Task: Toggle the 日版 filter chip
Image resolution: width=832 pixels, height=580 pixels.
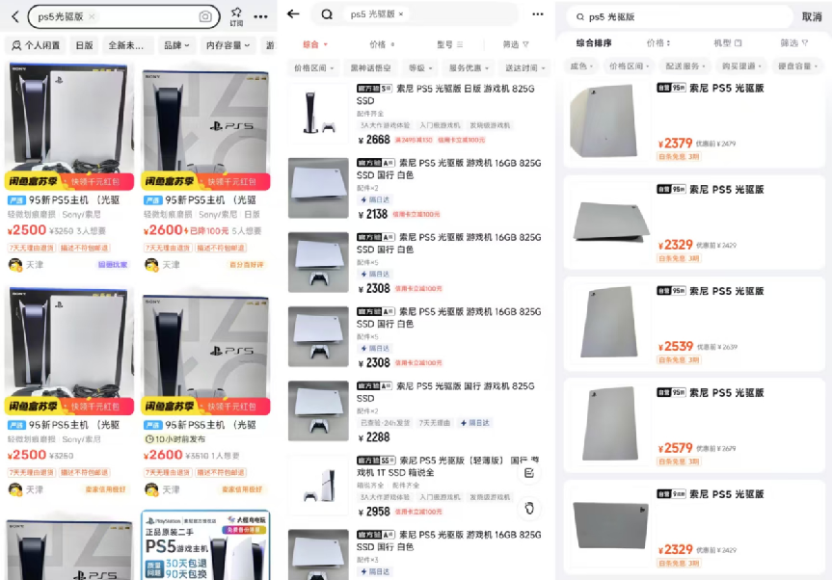Action: click(x=84, y=45)
